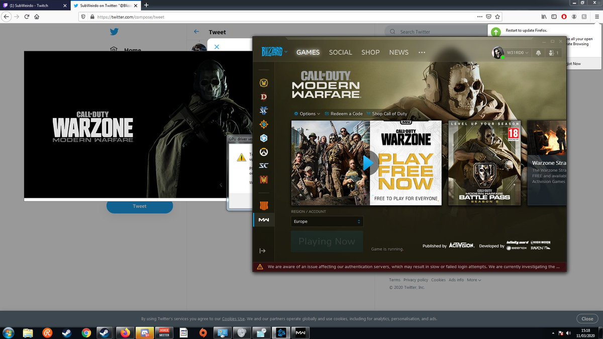The height and width of the screenshot is (339, 603).
Task: Switch to SubWeirdo Twitch browser tab
Action: (x=34, y=5)
